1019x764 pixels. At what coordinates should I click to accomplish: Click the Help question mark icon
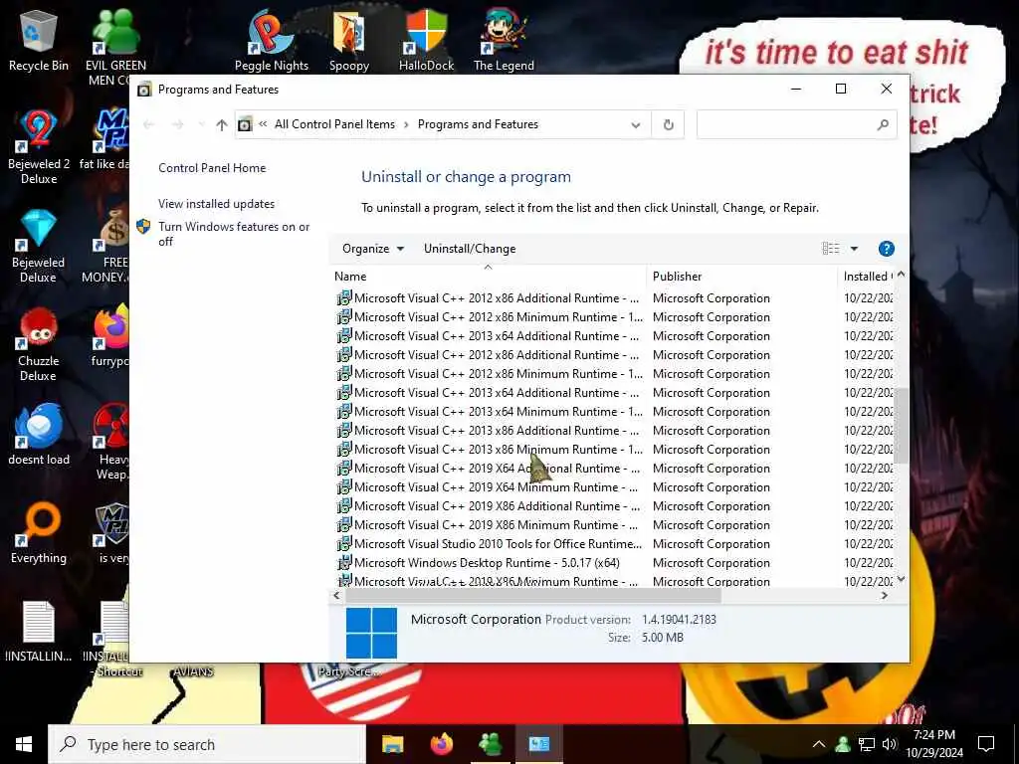point(887,249)
